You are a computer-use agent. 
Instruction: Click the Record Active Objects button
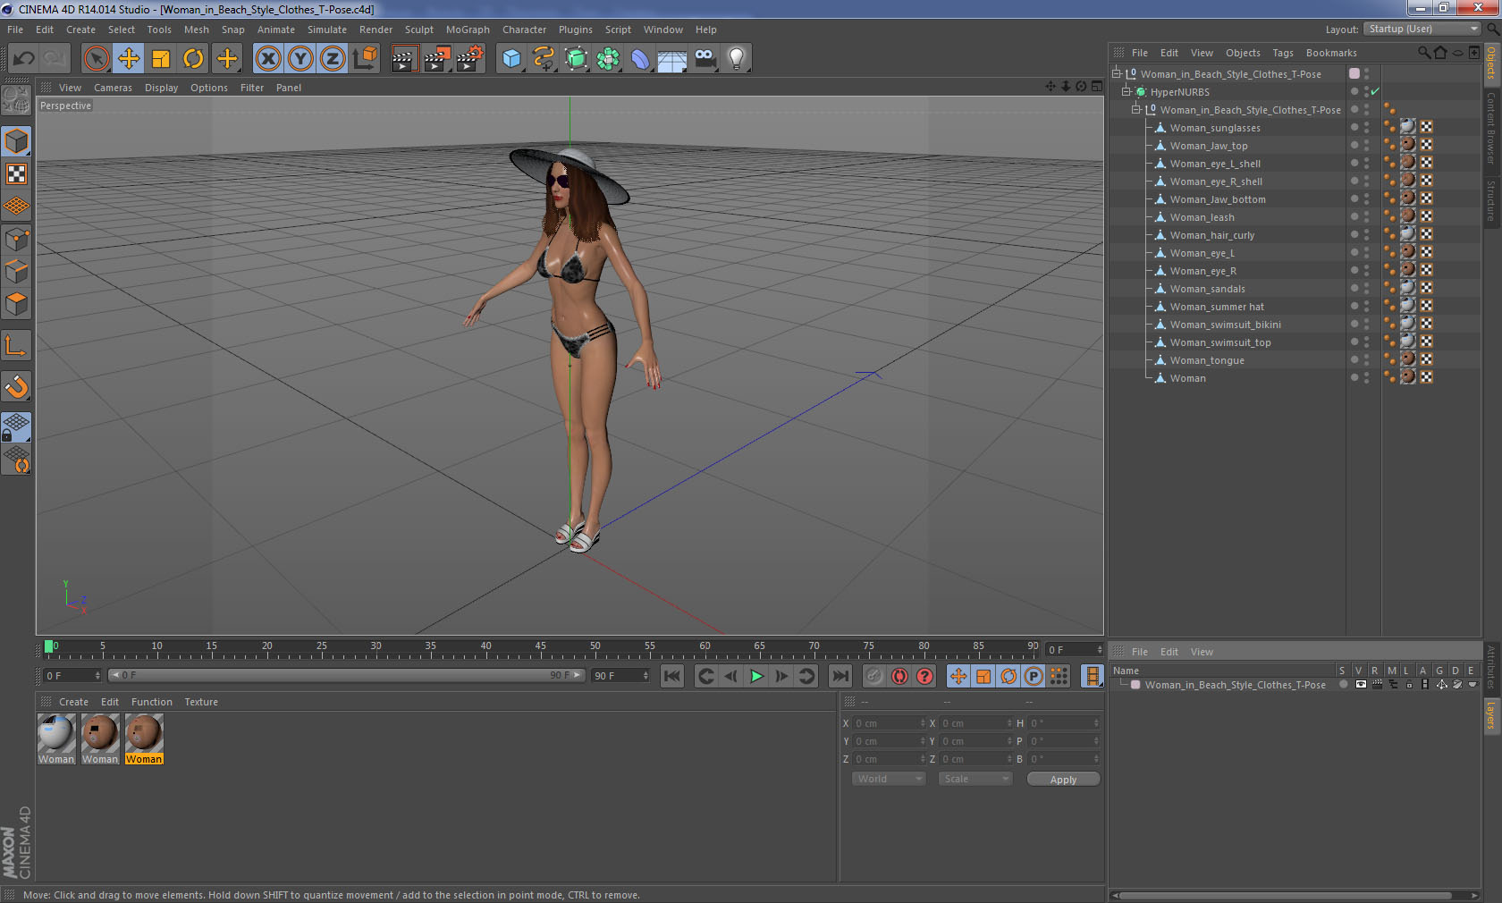tap(874, 676)
